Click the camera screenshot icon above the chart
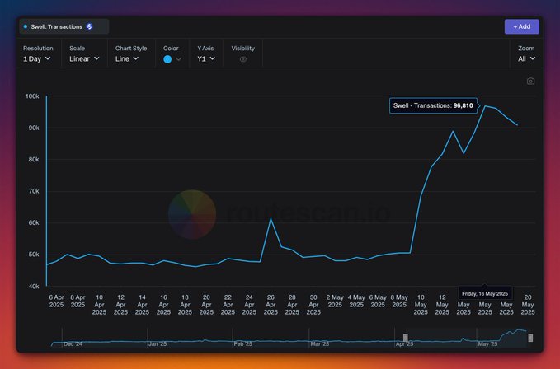This screenshot has height=369, width=560. [530, 82]
